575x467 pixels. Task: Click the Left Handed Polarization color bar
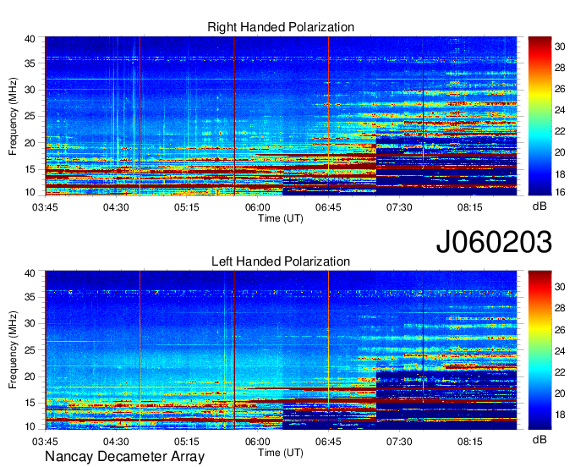(539, 350)
